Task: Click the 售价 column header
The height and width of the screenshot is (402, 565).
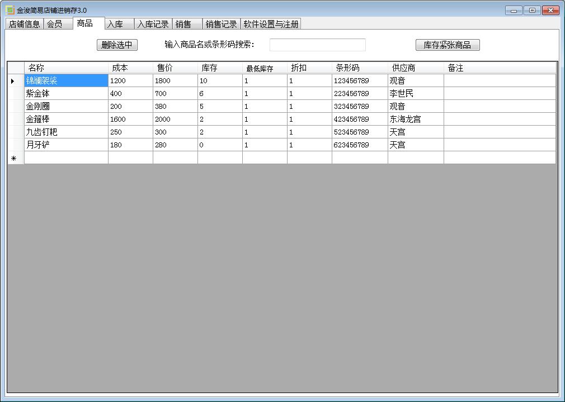Action: click(175, 68)
